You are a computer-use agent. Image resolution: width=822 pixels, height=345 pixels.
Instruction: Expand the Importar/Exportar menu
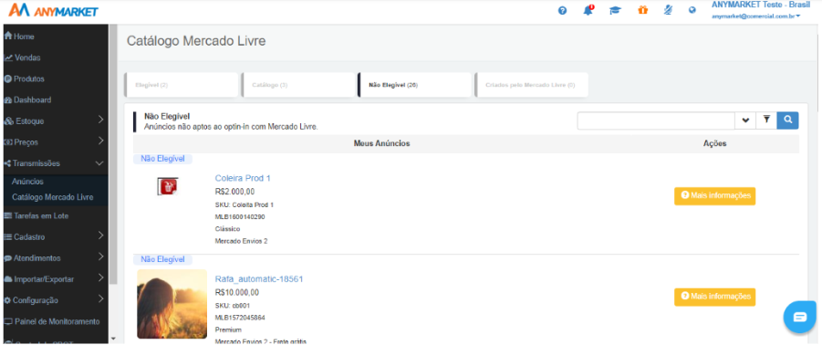(x=54, y=279)
